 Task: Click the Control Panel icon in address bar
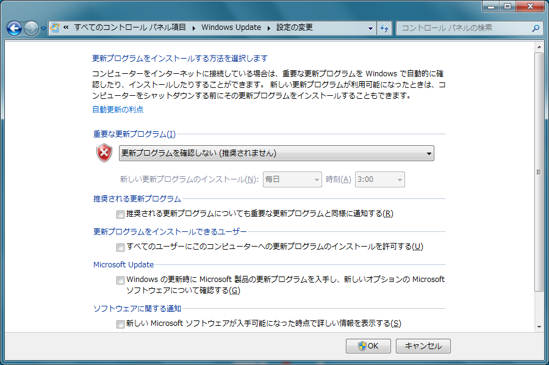pyautogui.click(x=55, y=27)
